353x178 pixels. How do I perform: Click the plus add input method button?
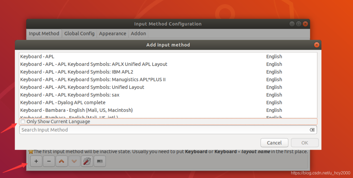point(36,161)
